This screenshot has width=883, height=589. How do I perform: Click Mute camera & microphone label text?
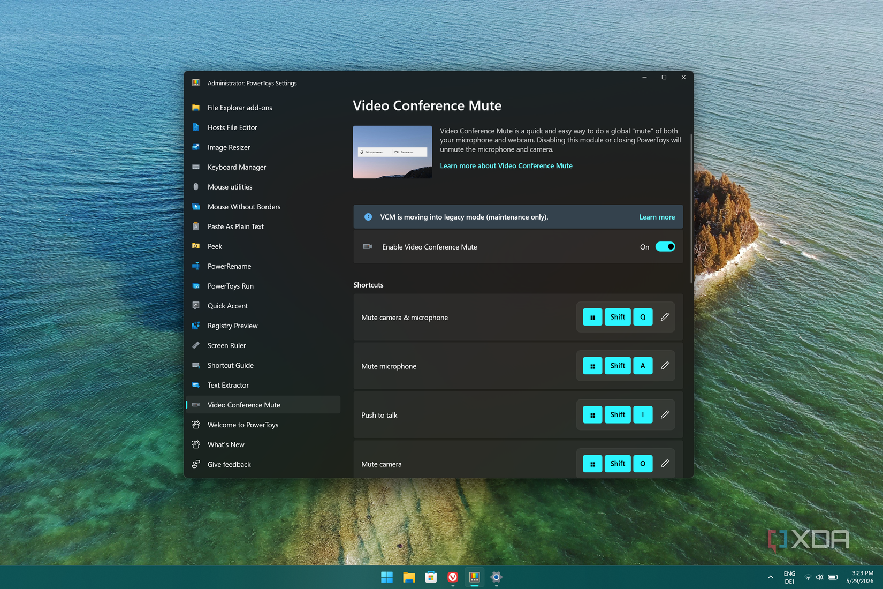(405, 318)
